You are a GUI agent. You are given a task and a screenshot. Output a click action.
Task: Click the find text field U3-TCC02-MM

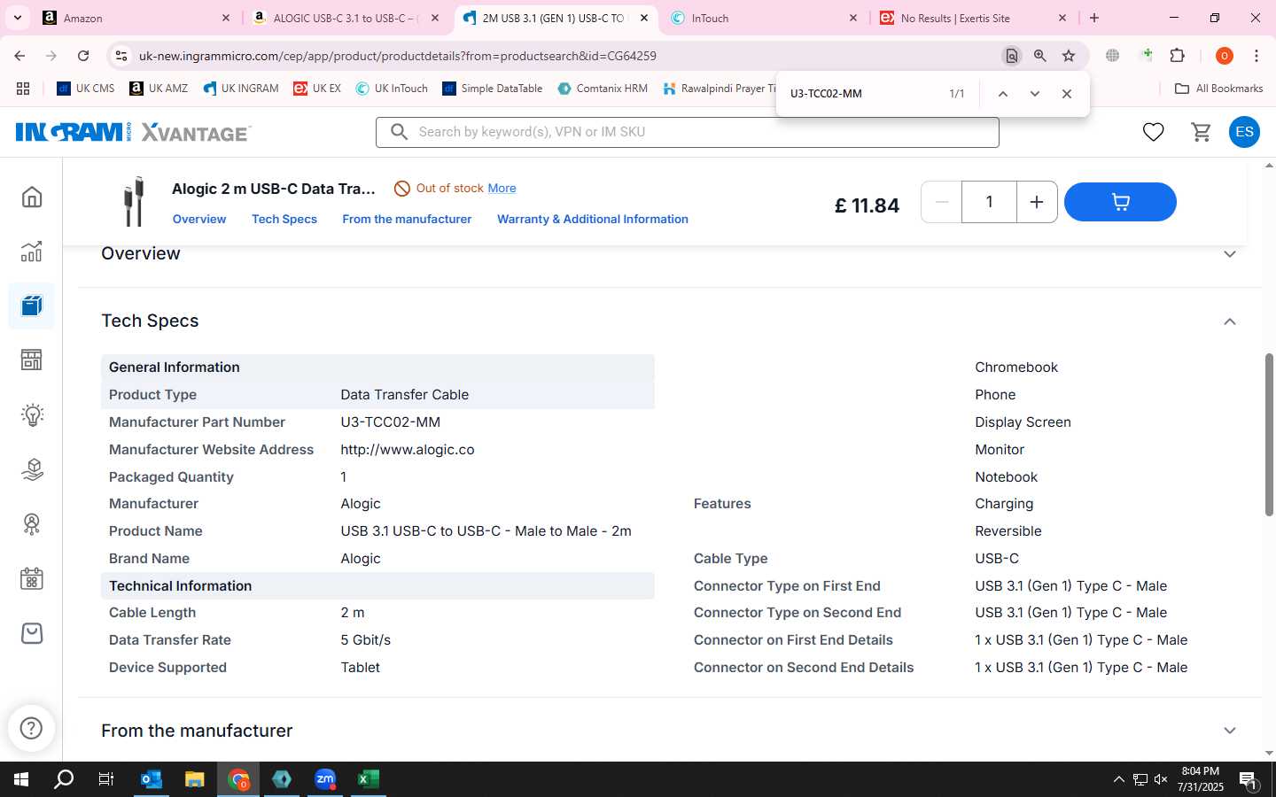[860, 94]
